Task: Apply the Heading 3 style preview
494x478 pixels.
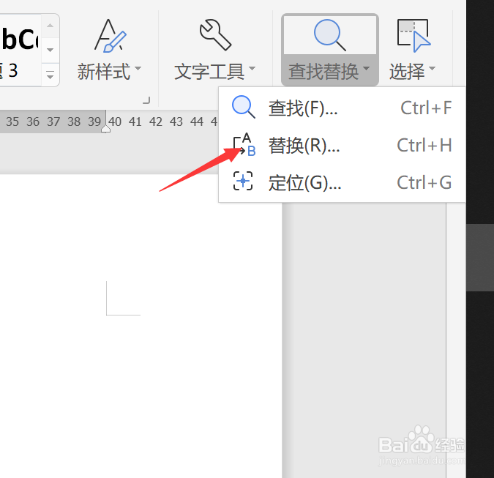Action: [x=20, y=50]
